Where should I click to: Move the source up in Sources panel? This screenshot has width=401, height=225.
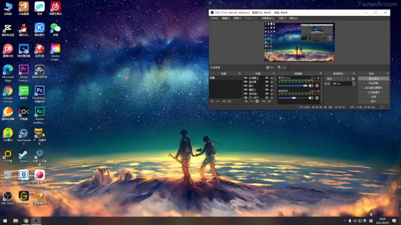click(x=264, y=101)
